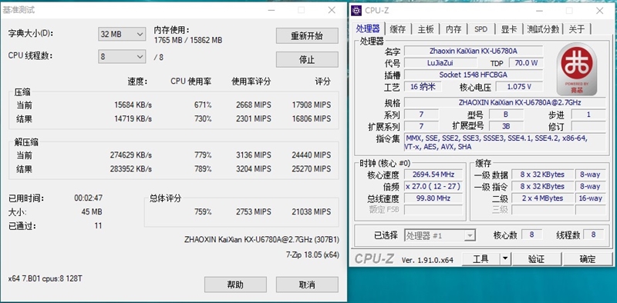The image size is (617, 303).
Task: Click the CPU-Z title bar app icon
Action: pyautogui.click(x=356, y=11)
